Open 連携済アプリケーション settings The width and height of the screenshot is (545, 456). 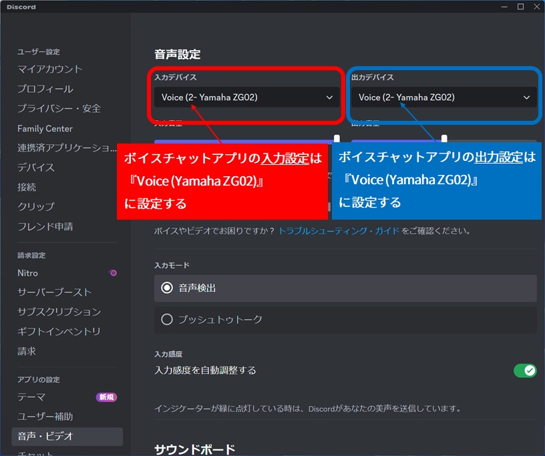(67, 148)
